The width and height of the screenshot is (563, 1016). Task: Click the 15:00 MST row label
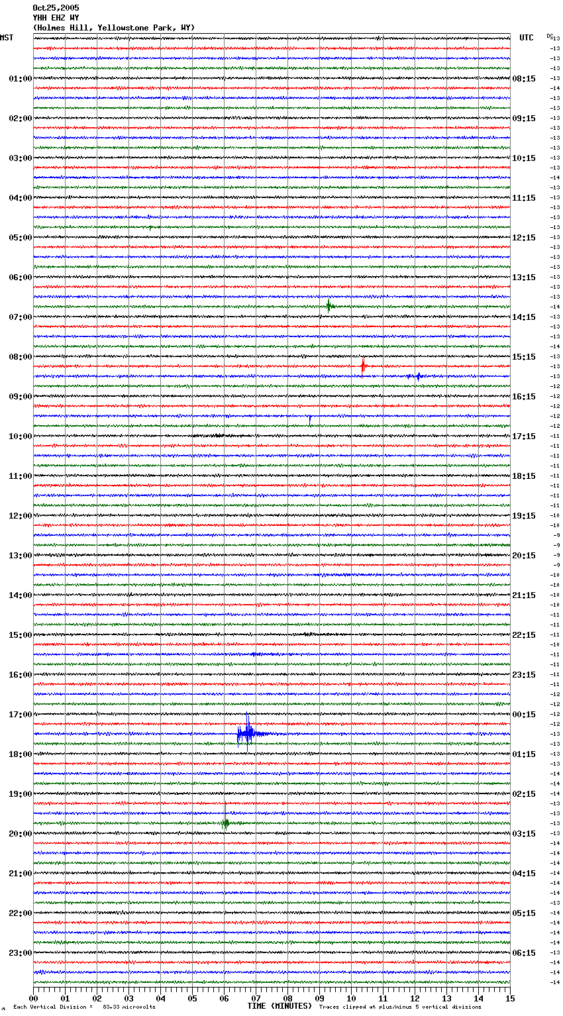pyautogui.click(x=20, y=635)
